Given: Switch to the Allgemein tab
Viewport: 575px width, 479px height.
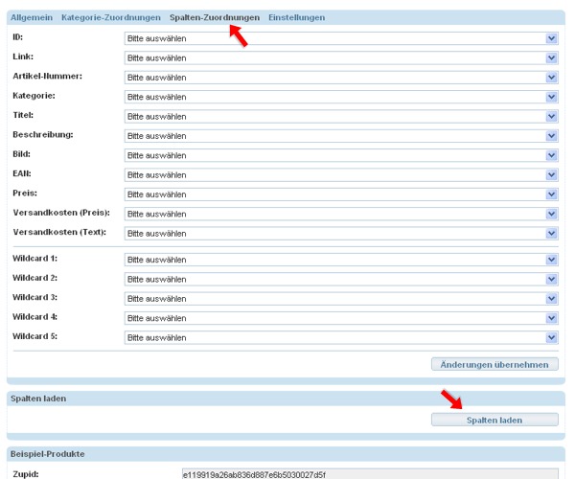Looking at the screenshot, I should (x=32, y=17).
